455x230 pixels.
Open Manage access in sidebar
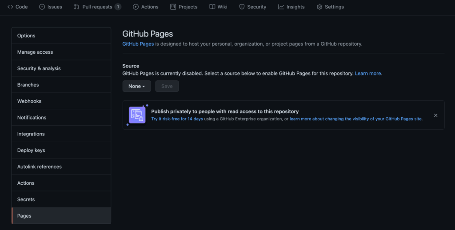[35, 52]
